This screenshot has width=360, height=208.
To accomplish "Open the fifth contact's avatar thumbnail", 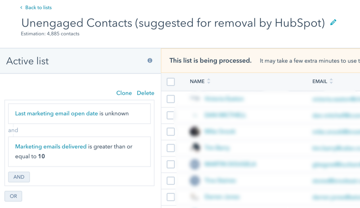I will coord(195,164).
